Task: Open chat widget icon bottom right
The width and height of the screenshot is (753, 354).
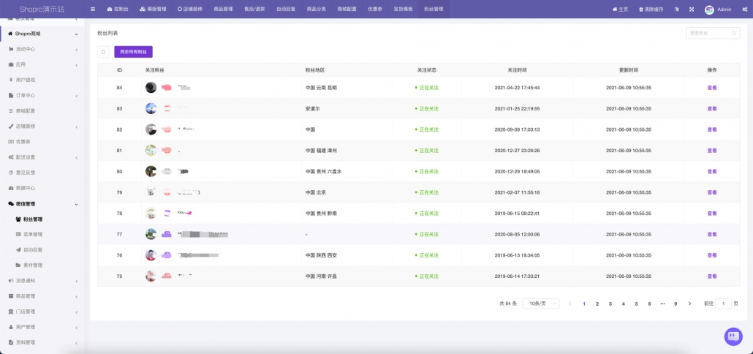Action: pos(733,336)
